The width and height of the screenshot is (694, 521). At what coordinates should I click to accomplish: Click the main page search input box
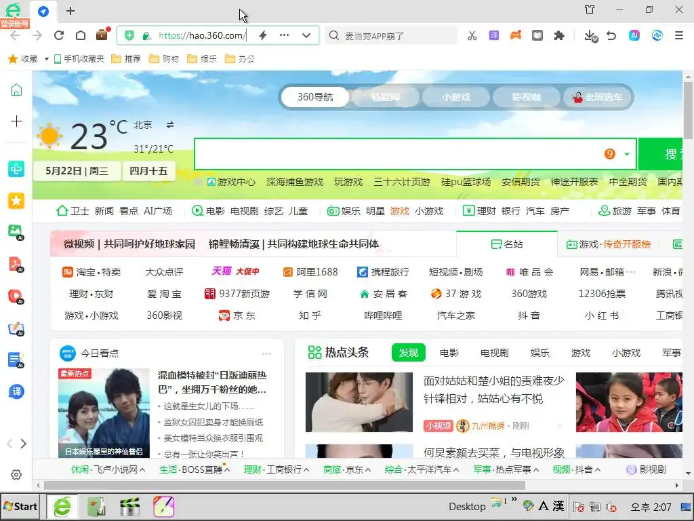coord(399,154)
